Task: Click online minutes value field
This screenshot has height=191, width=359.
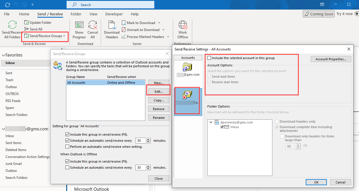Action: click(x=141, y=141)
